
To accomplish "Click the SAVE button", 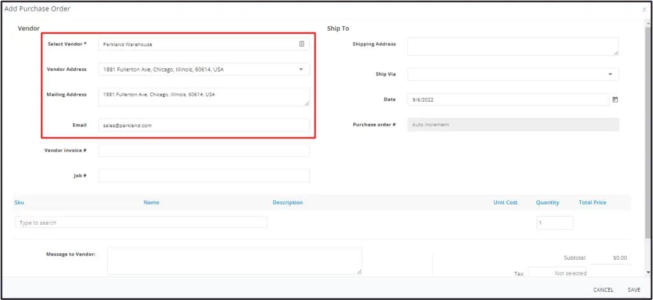I will coord(634,290).
